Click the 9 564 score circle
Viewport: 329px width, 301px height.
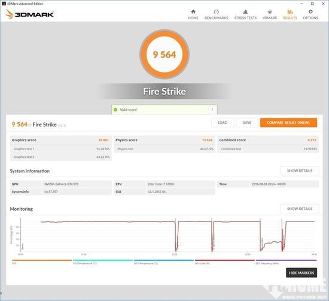pos(164,54)
